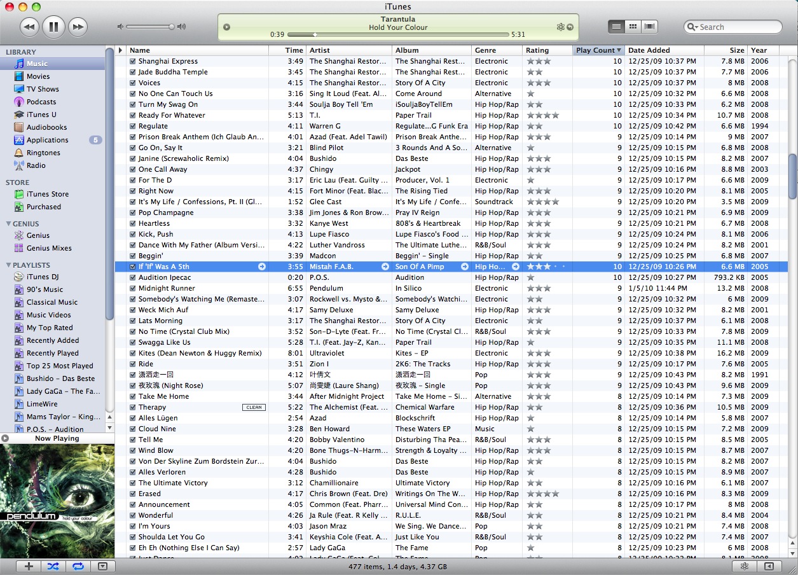Uncheck the Cloud Nine checkbox
798x575 pixels.
[x=133, y=429]
